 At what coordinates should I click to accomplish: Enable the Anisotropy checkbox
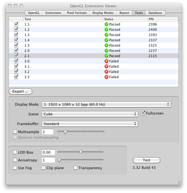[x=15, y=160]
